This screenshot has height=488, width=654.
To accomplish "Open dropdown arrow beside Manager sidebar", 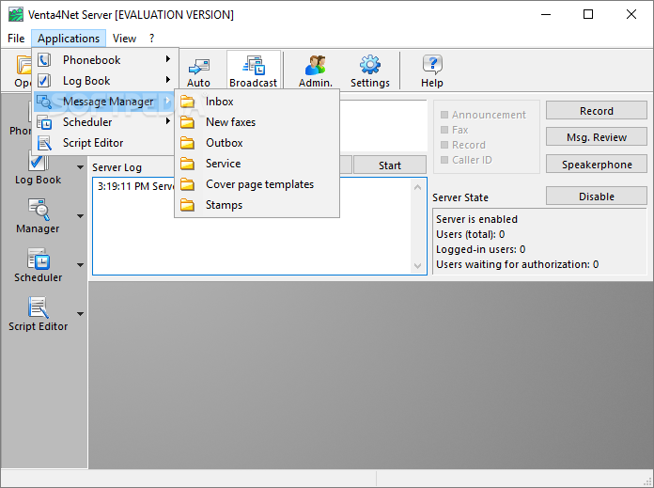I will [x=81, y=216].
